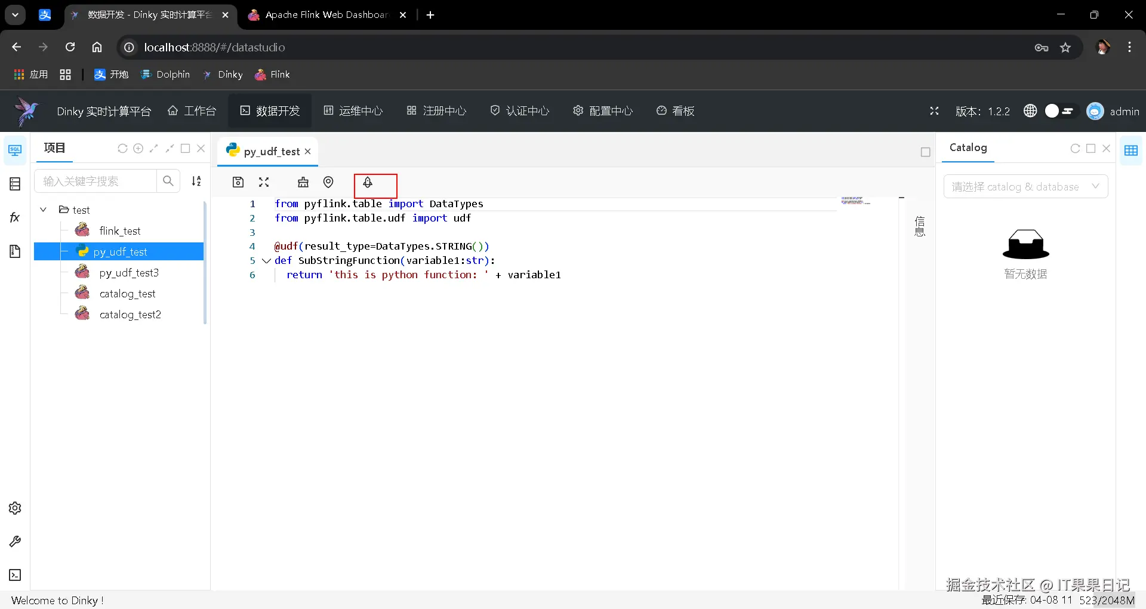Open the wrench tools sidebar icon
This screenshot has height=609, width=1146.
[x=15, y=542]
